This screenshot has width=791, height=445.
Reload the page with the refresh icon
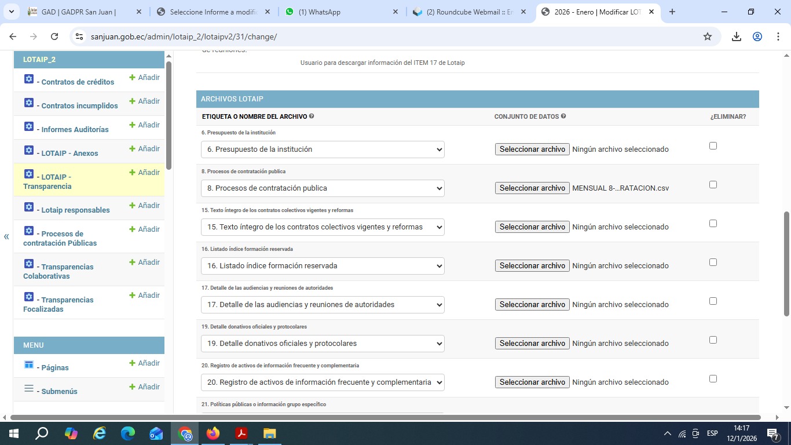54,37
